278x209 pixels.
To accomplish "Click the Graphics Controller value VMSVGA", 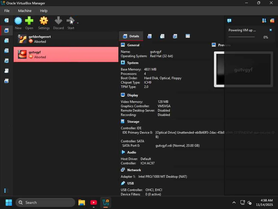I will [164, 106].
